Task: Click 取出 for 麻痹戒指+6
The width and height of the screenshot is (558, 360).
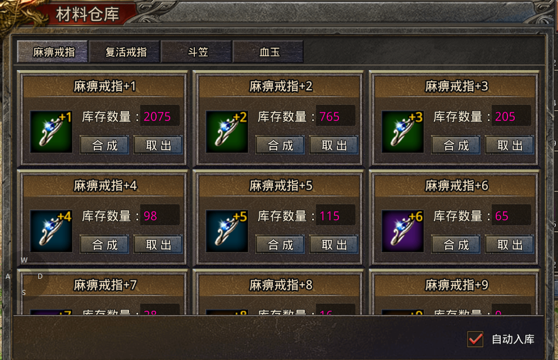Action: coord(510,244)
